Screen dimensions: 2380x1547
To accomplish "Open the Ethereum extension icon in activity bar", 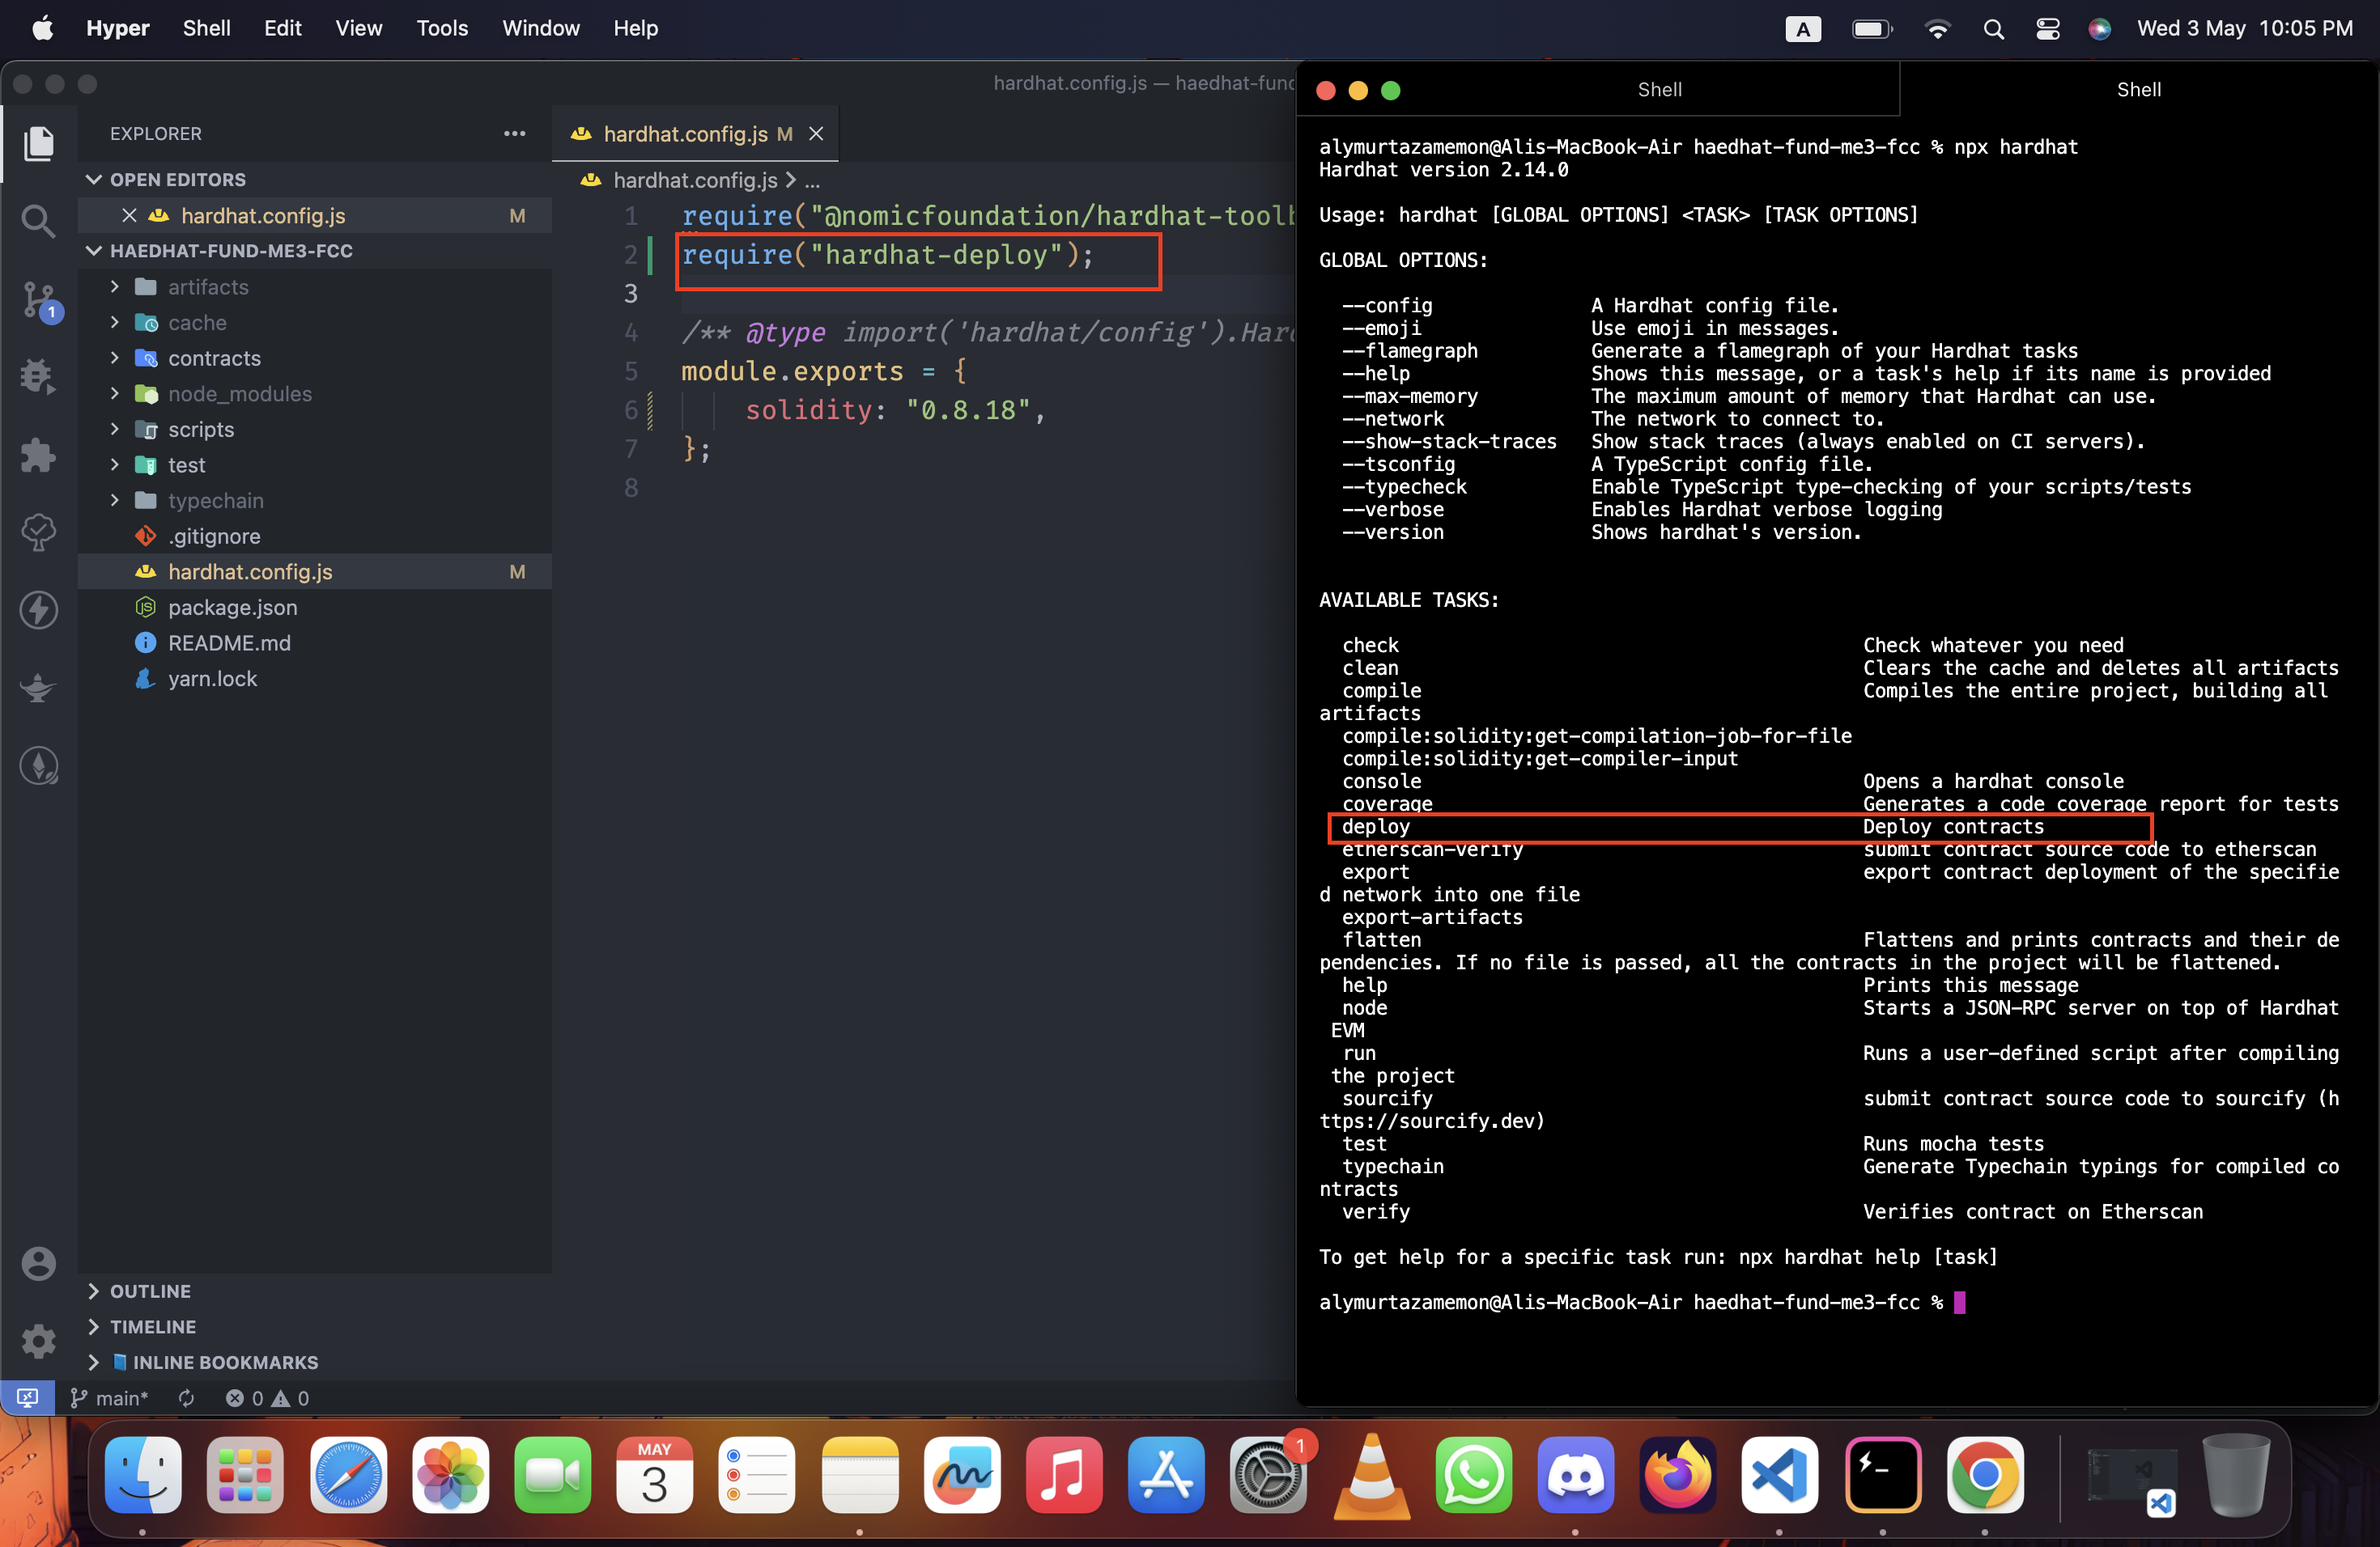I will coord(38,766).
